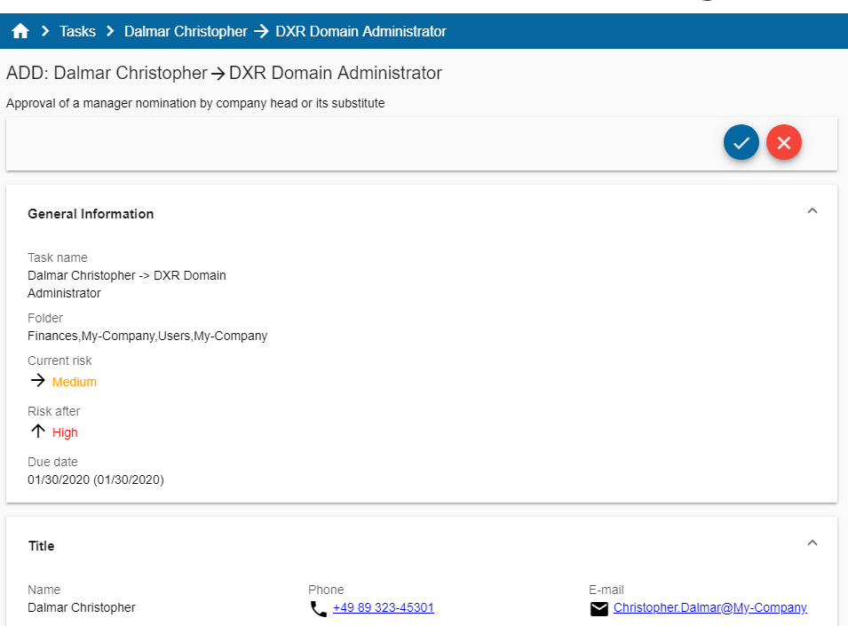Select DXR Domain Administrator in the breadcrumb
Viewport: 848px width, 626px height.
pos(361,32)
